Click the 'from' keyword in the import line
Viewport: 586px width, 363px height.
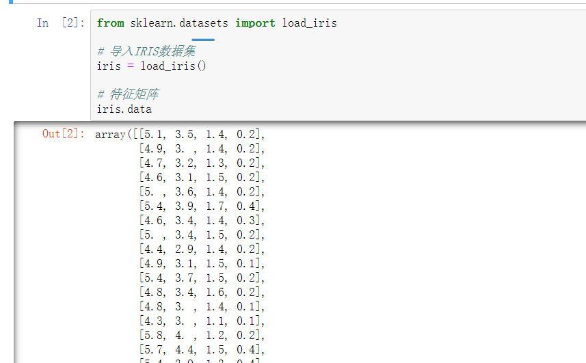(110, 23)
